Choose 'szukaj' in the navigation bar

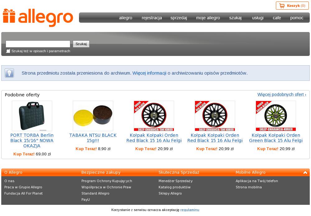tap(235, 18)
